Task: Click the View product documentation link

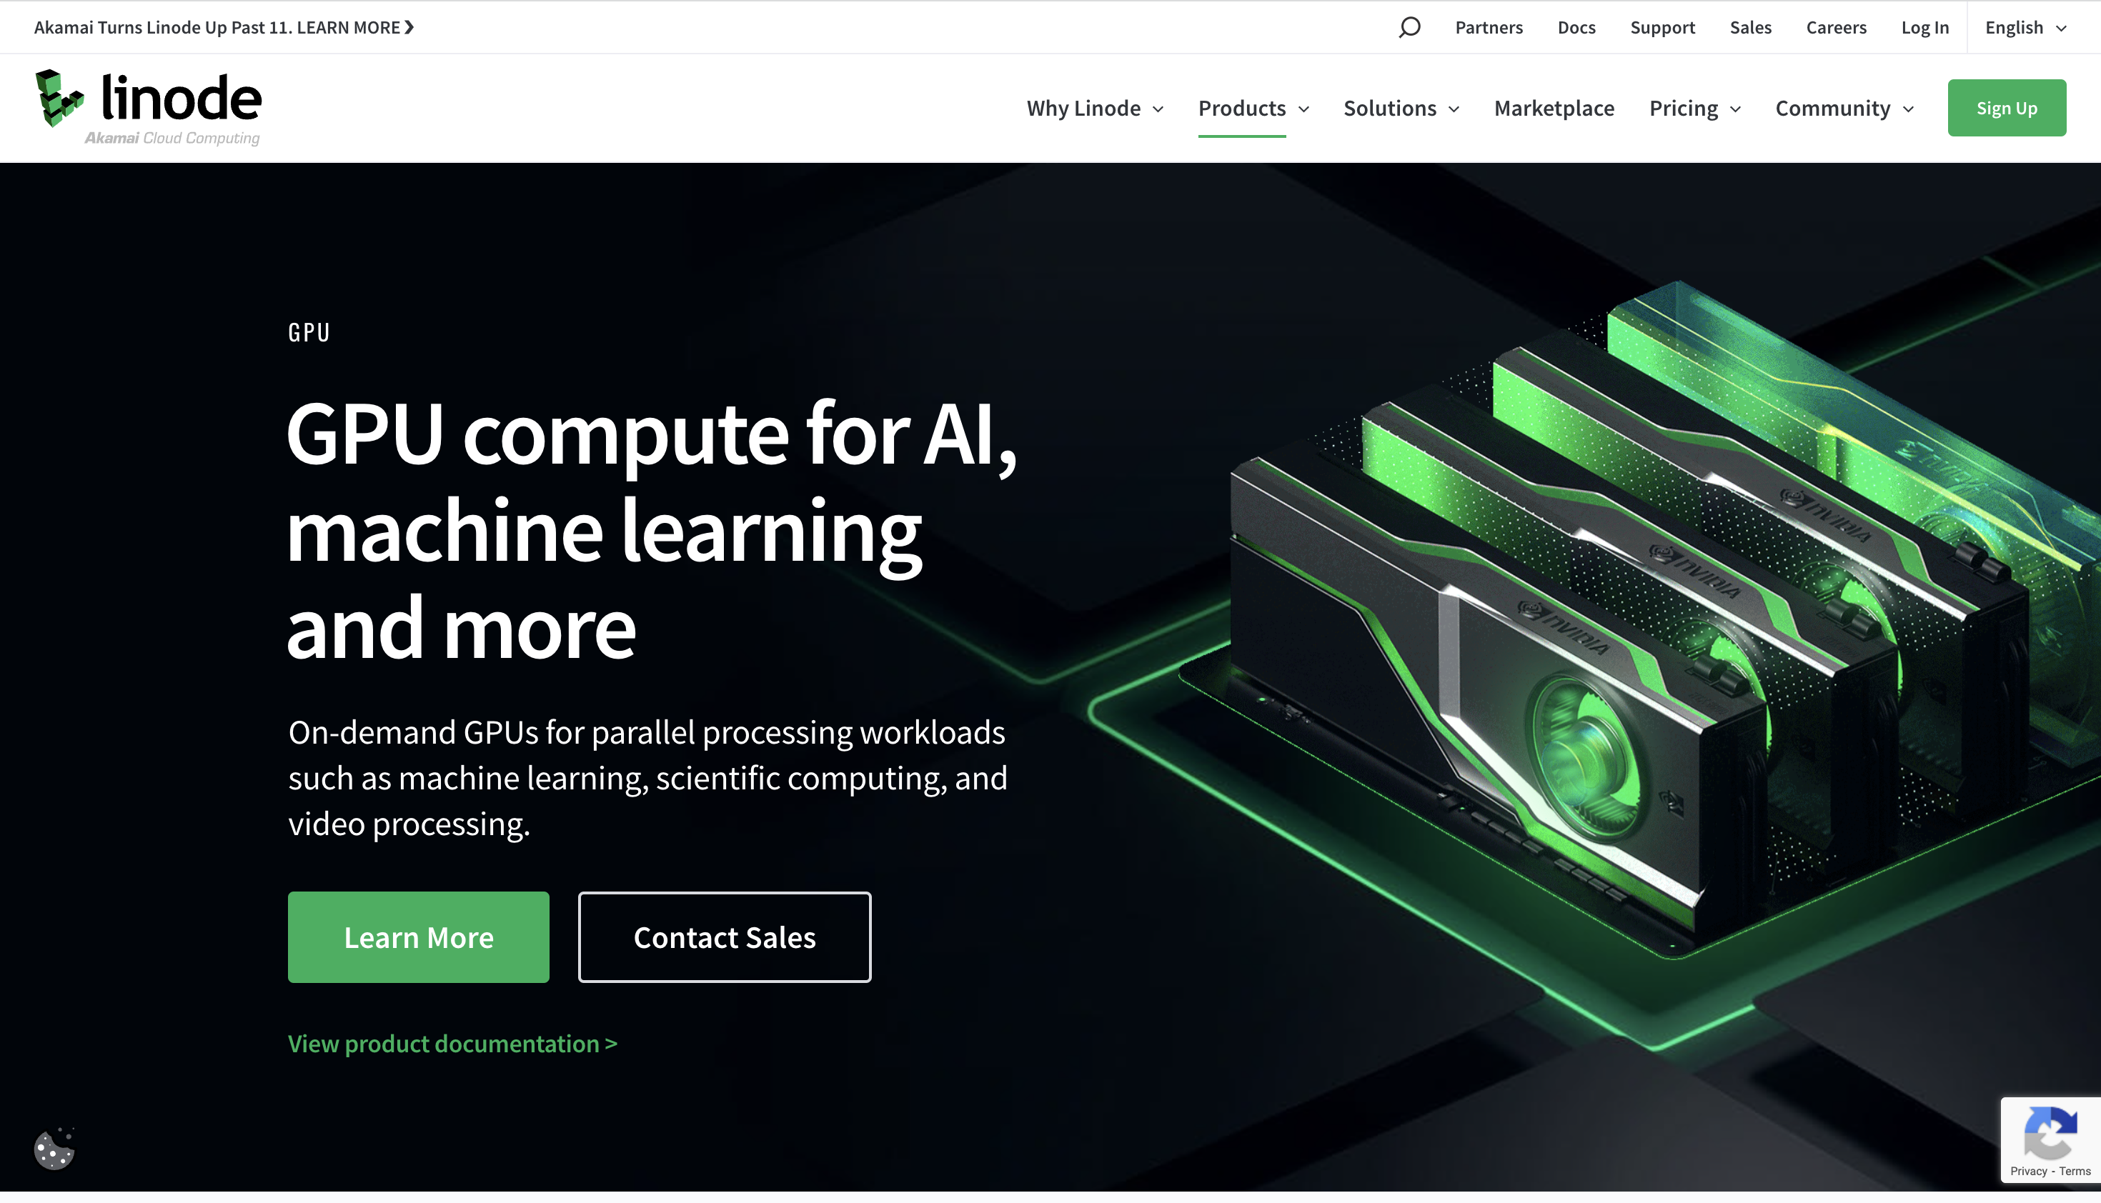Action: point(452,1043)
